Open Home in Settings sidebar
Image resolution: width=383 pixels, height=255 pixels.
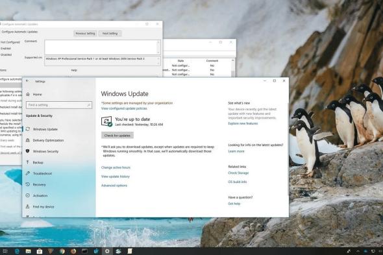pos(37,94)
